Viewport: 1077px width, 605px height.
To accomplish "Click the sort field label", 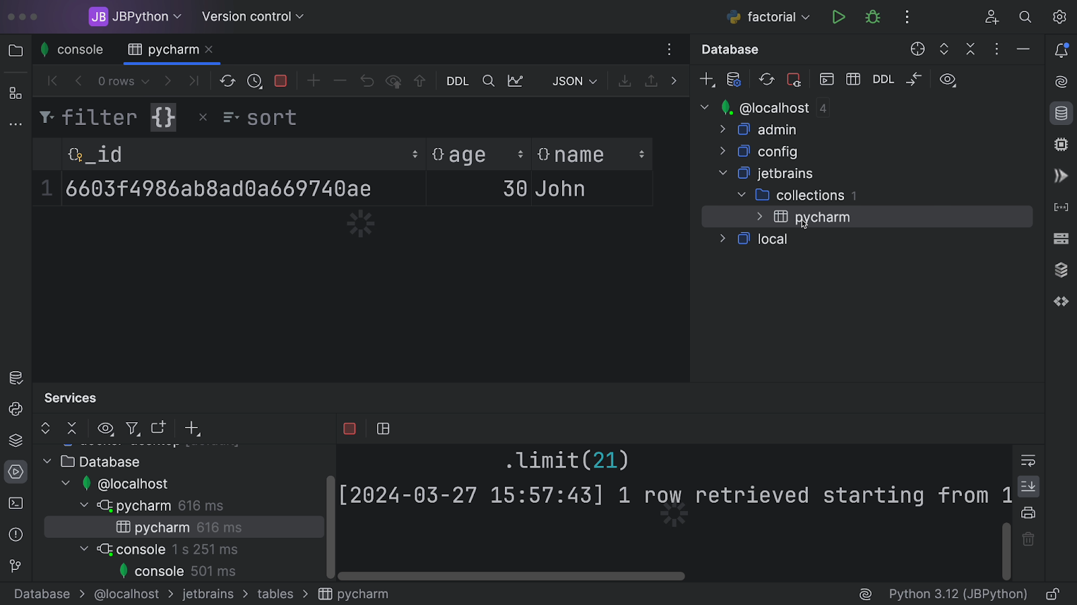I will point(272,118).
